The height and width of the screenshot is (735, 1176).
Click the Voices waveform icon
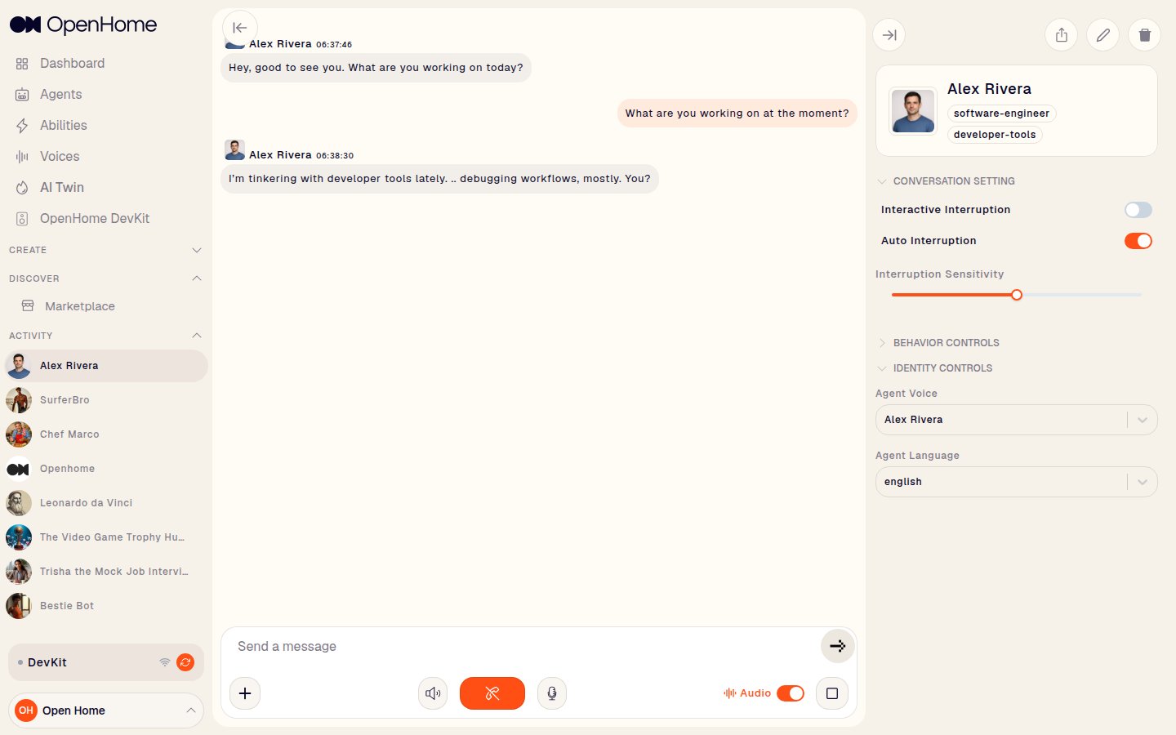22,157
